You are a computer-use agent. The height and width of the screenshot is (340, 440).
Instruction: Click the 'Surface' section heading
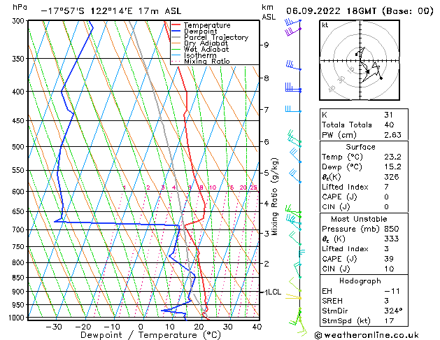tap(360, 147)
